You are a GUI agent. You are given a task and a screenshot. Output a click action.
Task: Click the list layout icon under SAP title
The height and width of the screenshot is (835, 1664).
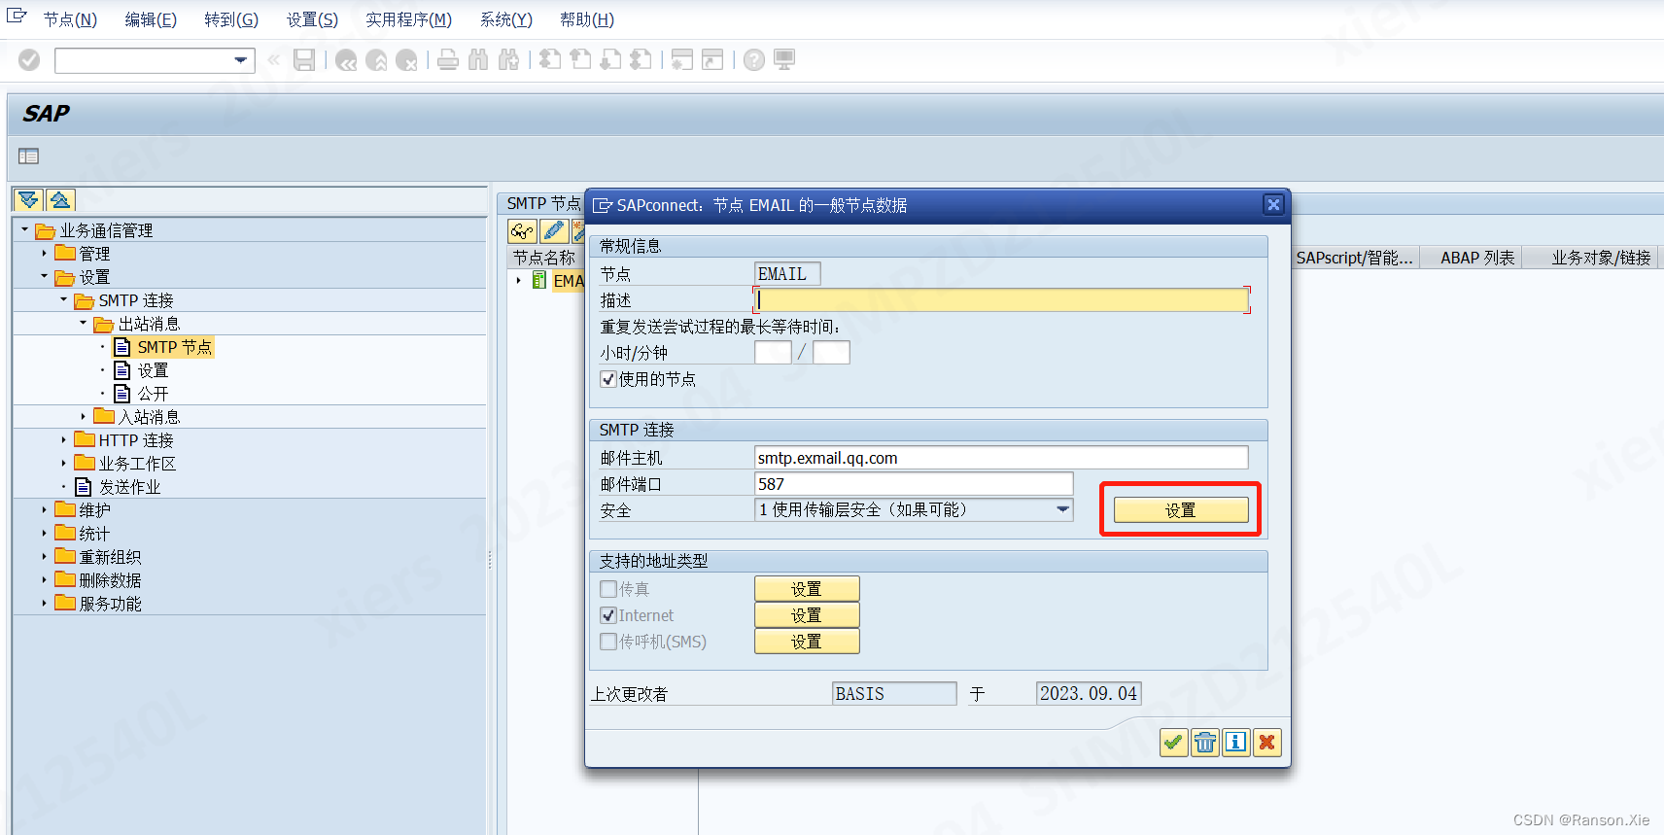pyautogui.click(x=29, y=157)
